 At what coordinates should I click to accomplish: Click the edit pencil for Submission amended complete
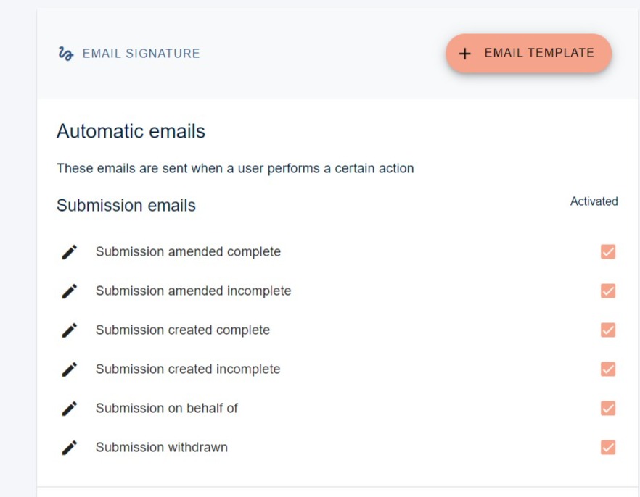69,251
